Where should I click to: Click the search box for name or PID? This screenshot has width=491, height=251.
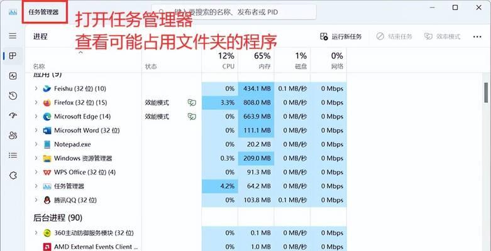(x=234, y=12)
